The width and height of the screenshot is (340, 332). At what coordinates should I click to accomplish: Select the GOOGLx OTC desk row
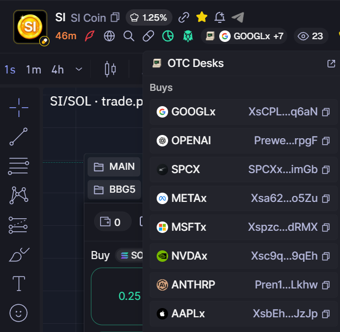(243, 112)
